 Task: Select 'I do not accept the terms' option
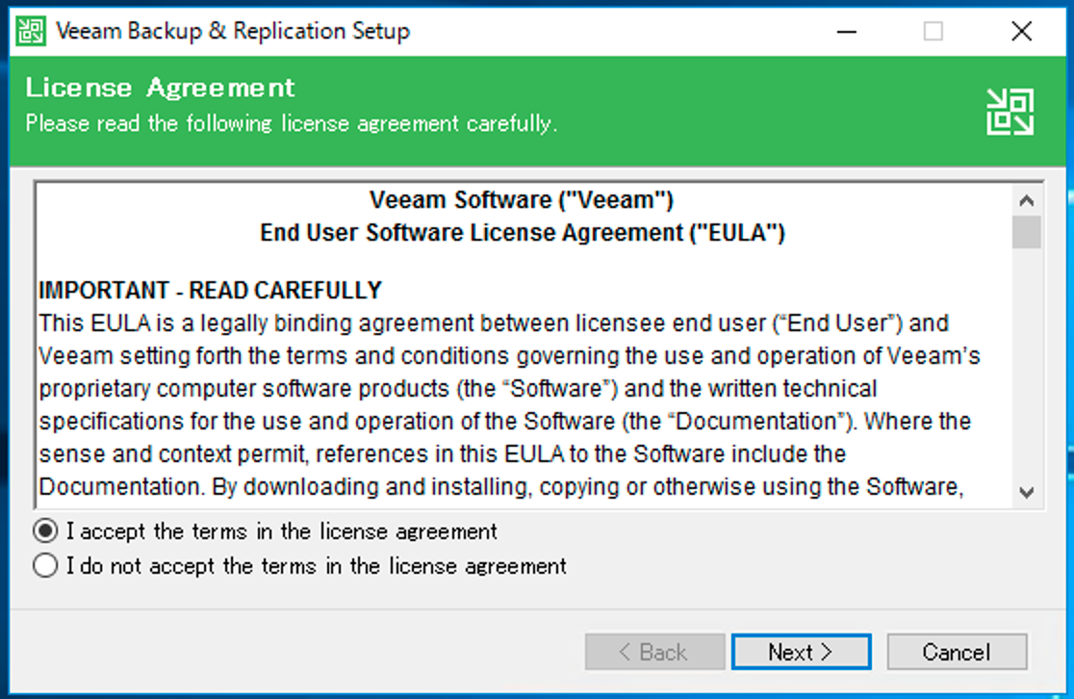click(45, 565)
